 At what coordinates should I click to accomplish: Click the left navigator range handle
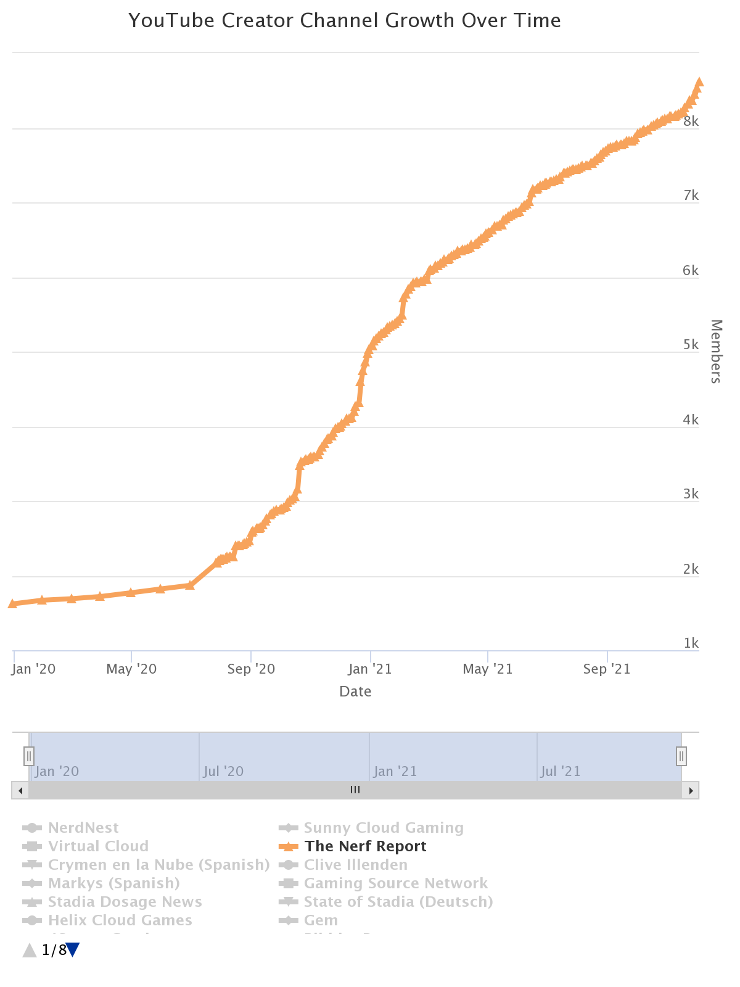click(29, 756)
